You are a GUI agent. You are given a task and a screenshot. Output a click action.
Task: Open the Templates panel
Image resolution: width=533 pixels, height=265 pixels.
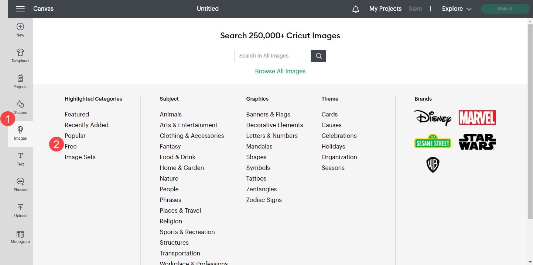(20, 55)
